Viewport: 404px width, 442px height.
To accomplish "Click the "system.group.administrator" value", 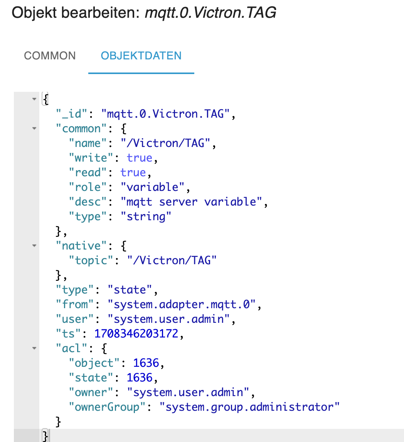I will (x=250, y=407).
